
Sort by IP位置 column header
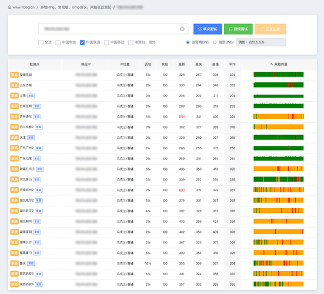[125, 64]
